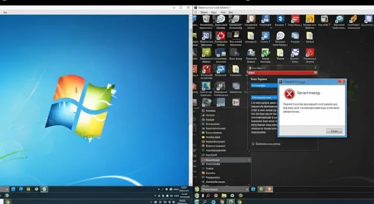
Task: Open the brown disc desktop icon in the top row
Action: [x=251, y=19]
